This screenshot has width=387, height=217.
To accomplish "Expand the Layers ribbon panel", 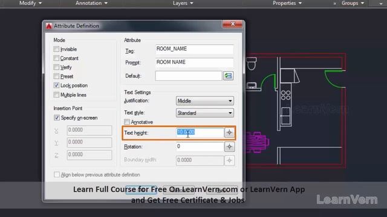I will coord(183,3).
